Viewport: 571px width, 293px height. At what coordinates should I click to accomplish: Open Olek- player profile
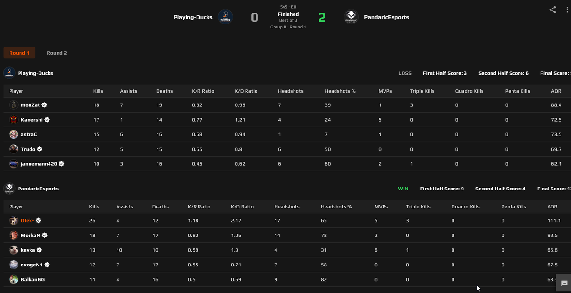click(x=28, y=221)
